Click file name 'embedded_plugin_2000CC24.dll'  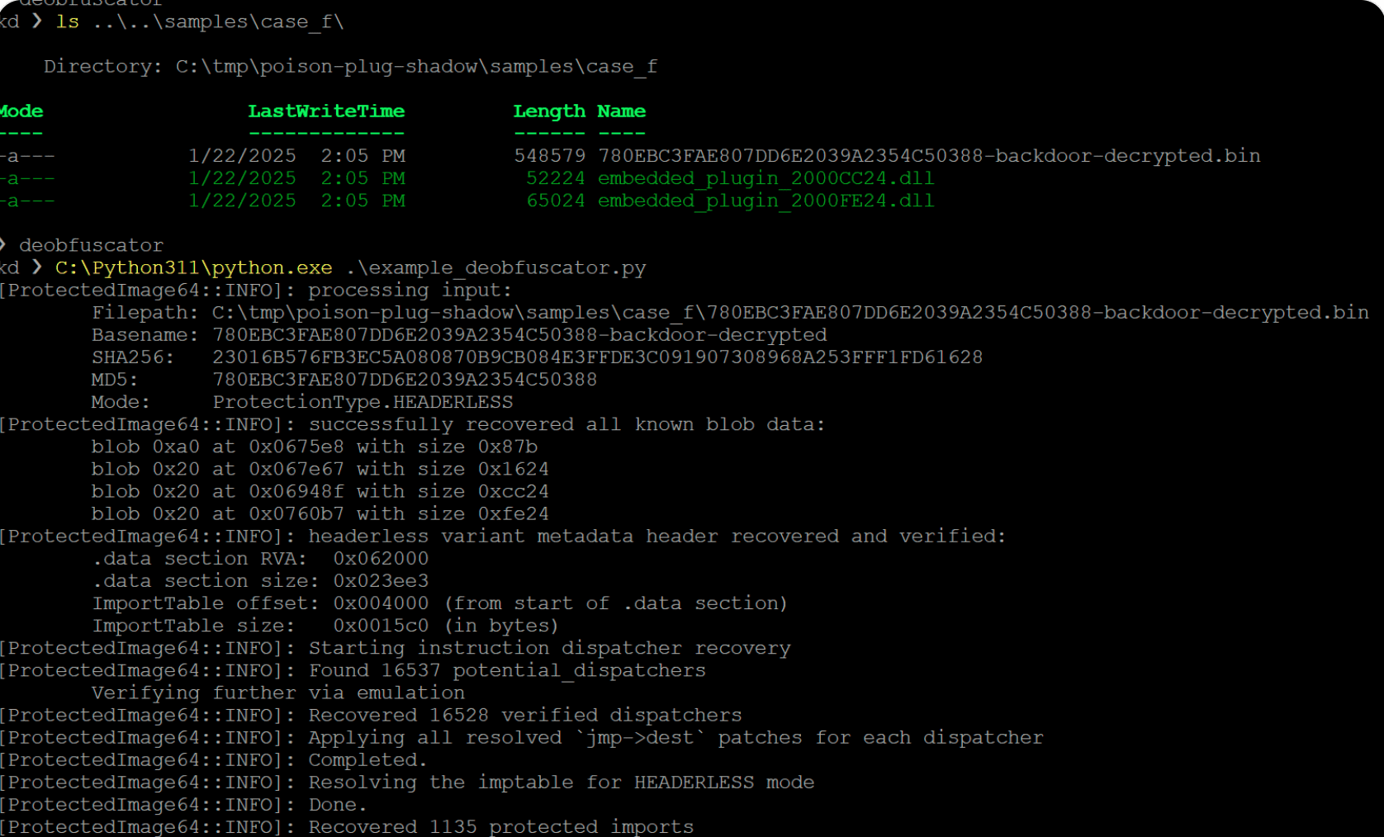click(x=765, y=178)
